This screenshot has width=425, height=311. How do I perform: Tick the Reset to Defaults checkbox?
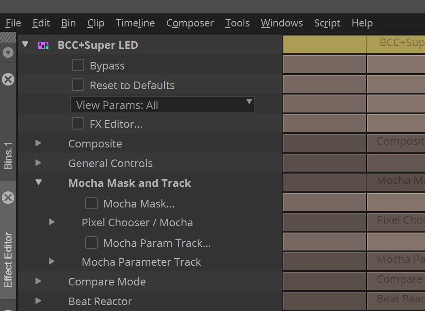[78, 85]
